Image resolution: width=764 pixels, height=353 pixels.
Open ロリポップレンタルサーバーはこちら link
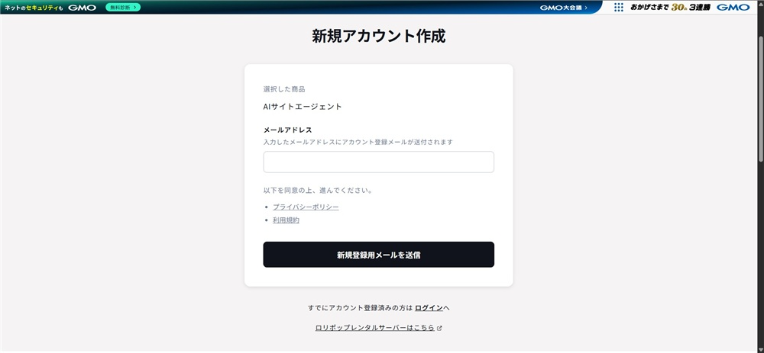pos(374,328)
